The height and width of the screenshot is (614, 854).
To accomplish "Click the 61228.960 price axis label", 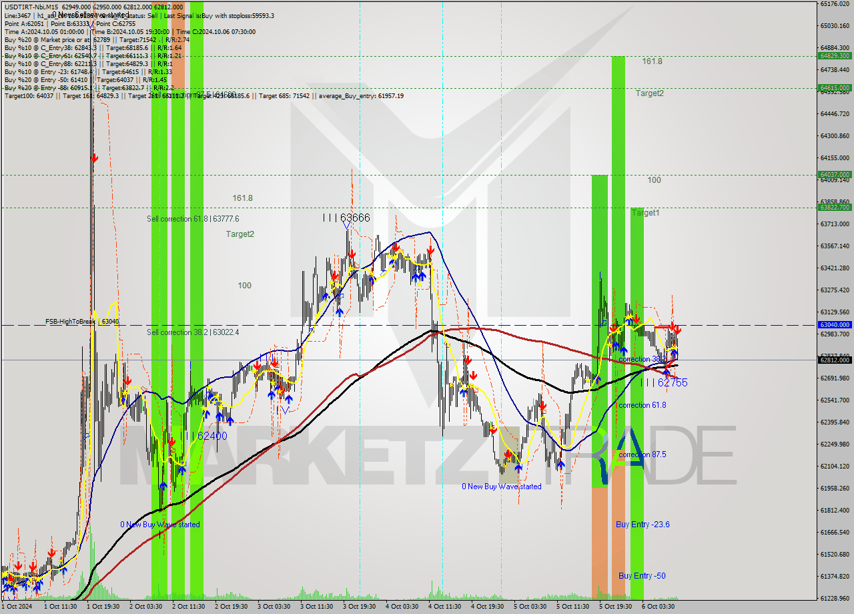I will pos(835,599).
